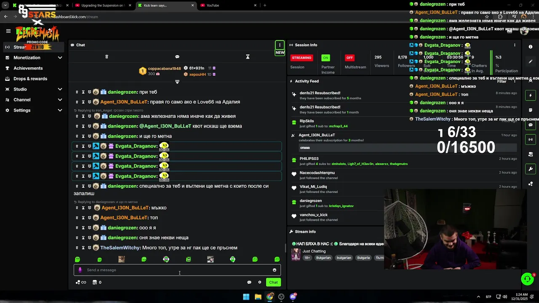539x303 pixels.
Task: Expand the Channel sidebar section
Action: pos(60,100)
